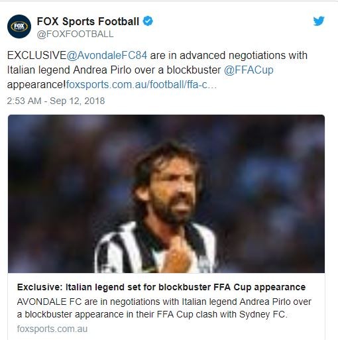Open the article preview photo of the player
Viewport: 338px width, 340px height.
(166, 194)
